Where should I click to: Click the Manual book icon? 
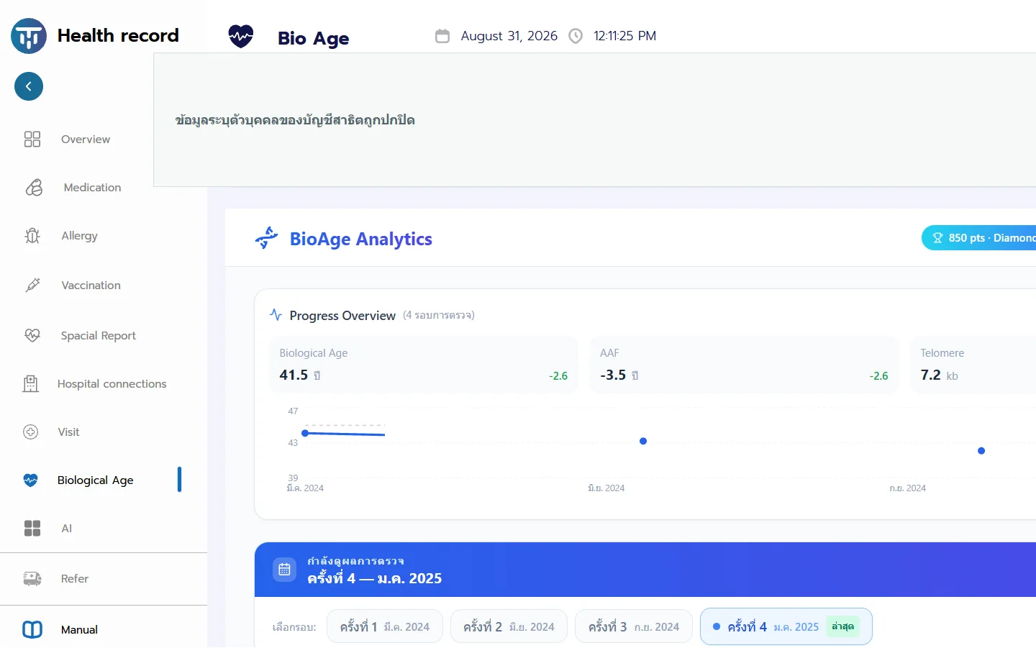32,630
